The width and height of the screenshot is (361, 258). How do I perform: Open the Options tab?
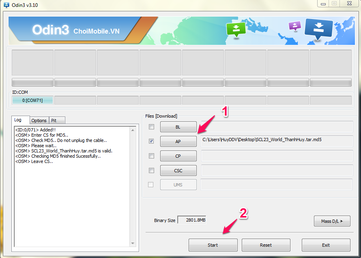tap(39, 121)
